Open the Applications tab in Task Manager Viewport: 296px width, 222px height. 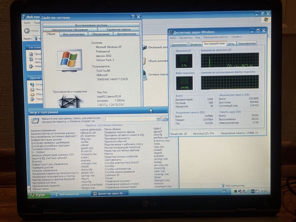(x=179, y=44)
